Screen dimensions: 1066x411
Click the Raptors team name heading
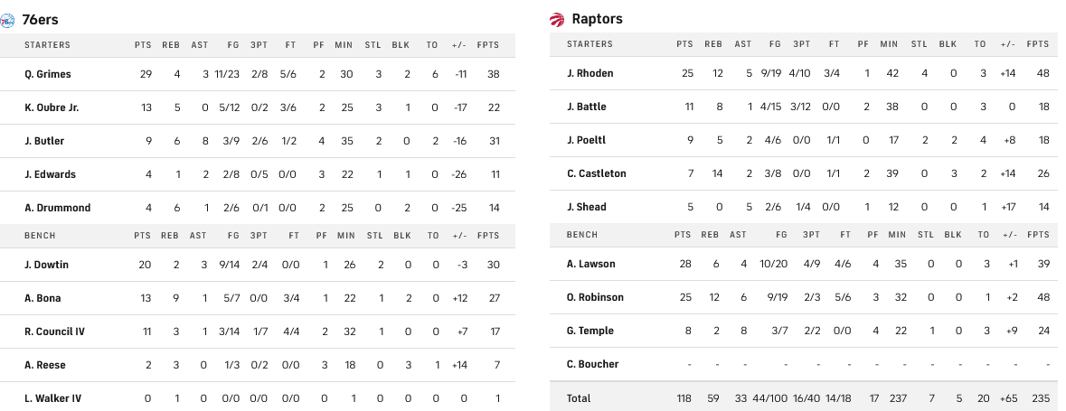point(597,19)
